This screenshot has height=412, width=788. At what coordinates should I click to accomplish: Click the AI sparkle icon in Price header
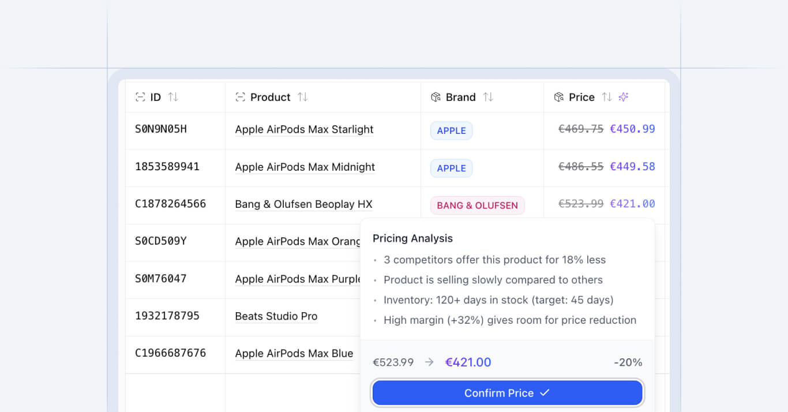click(623, 98)
